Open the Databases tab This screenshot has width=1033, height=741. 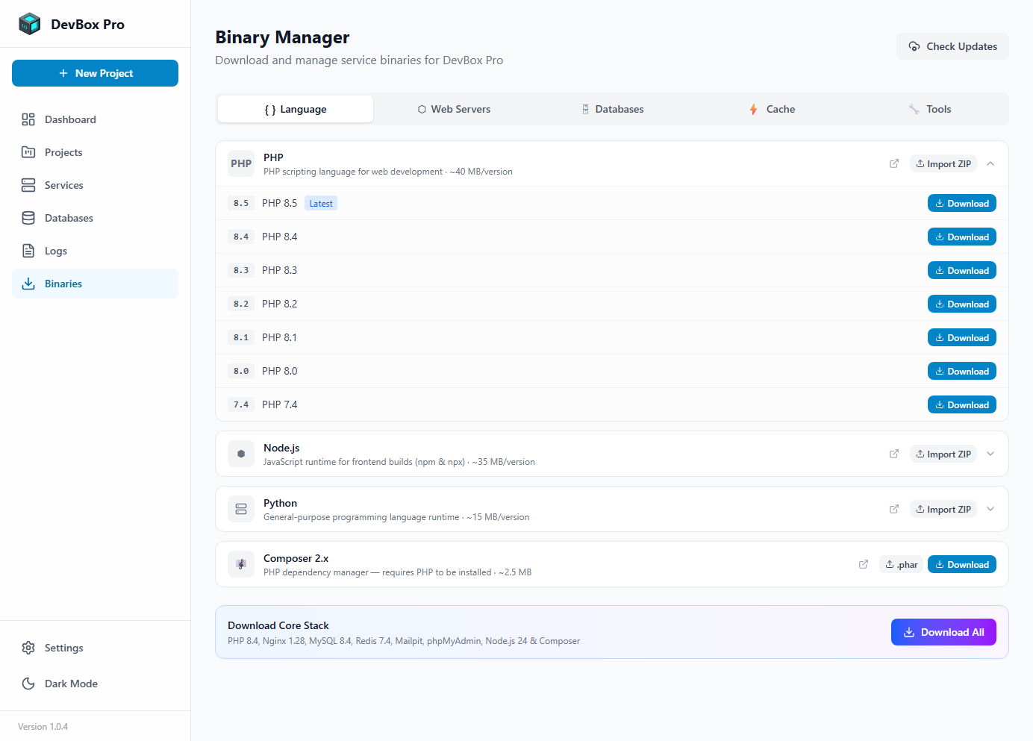pyautogui.click(x=613, y=109)
